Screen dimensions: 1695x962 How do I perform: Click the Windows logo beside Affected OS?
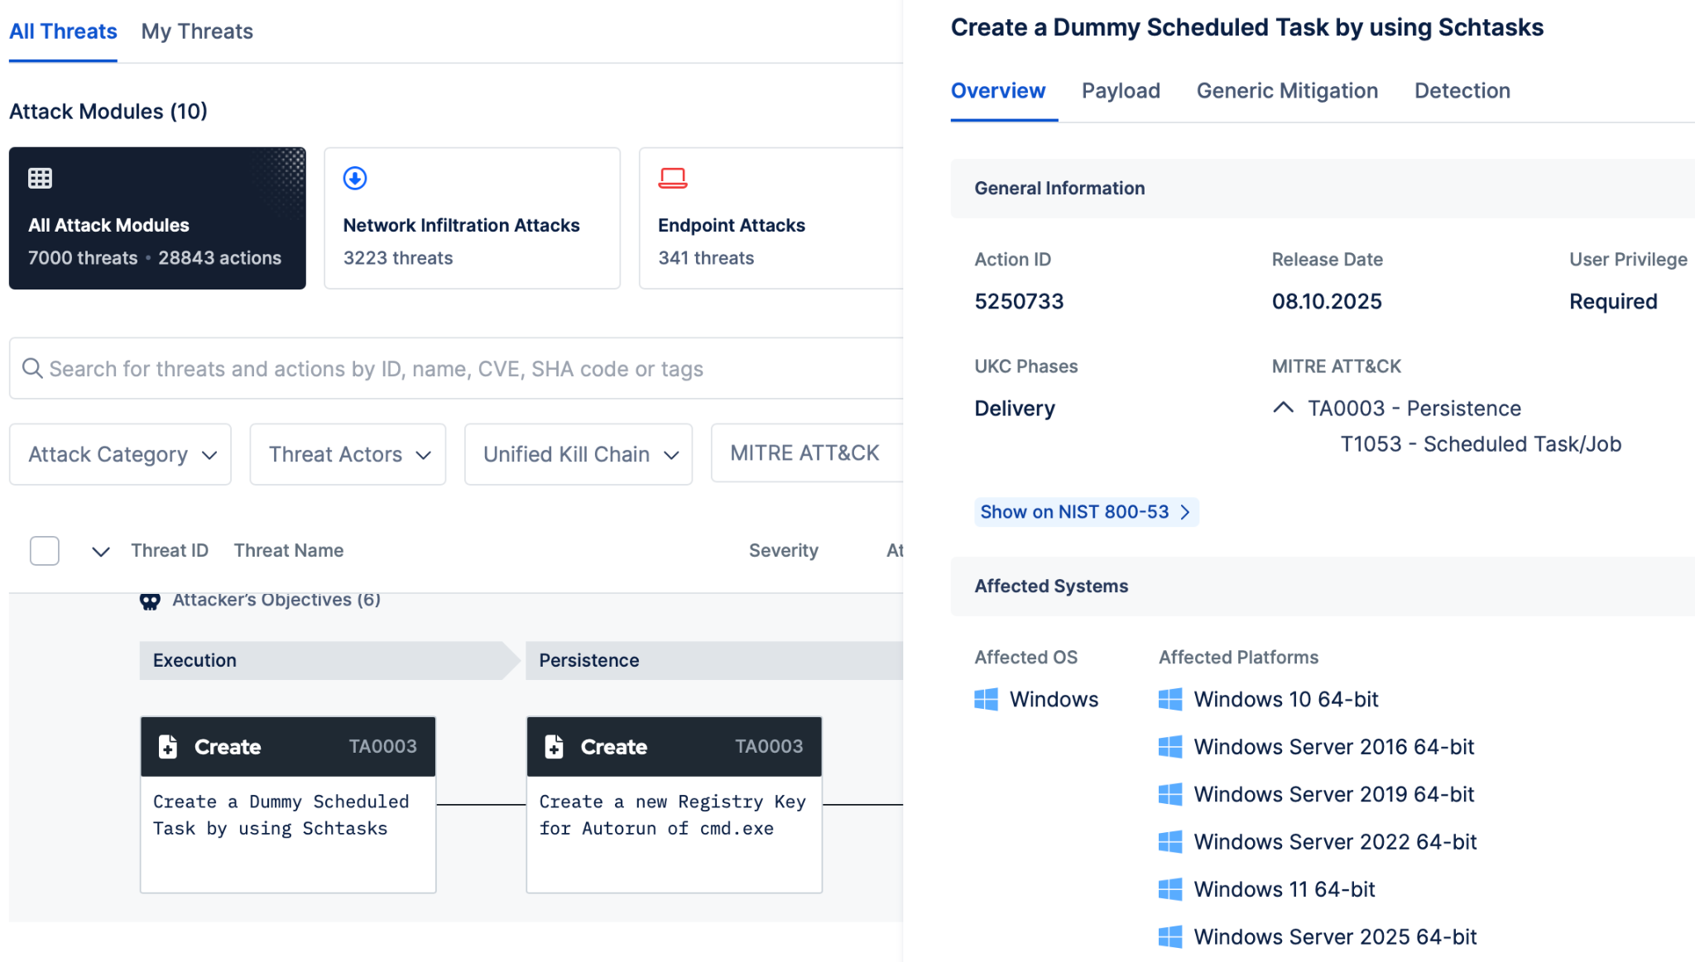tap(986, 699)
